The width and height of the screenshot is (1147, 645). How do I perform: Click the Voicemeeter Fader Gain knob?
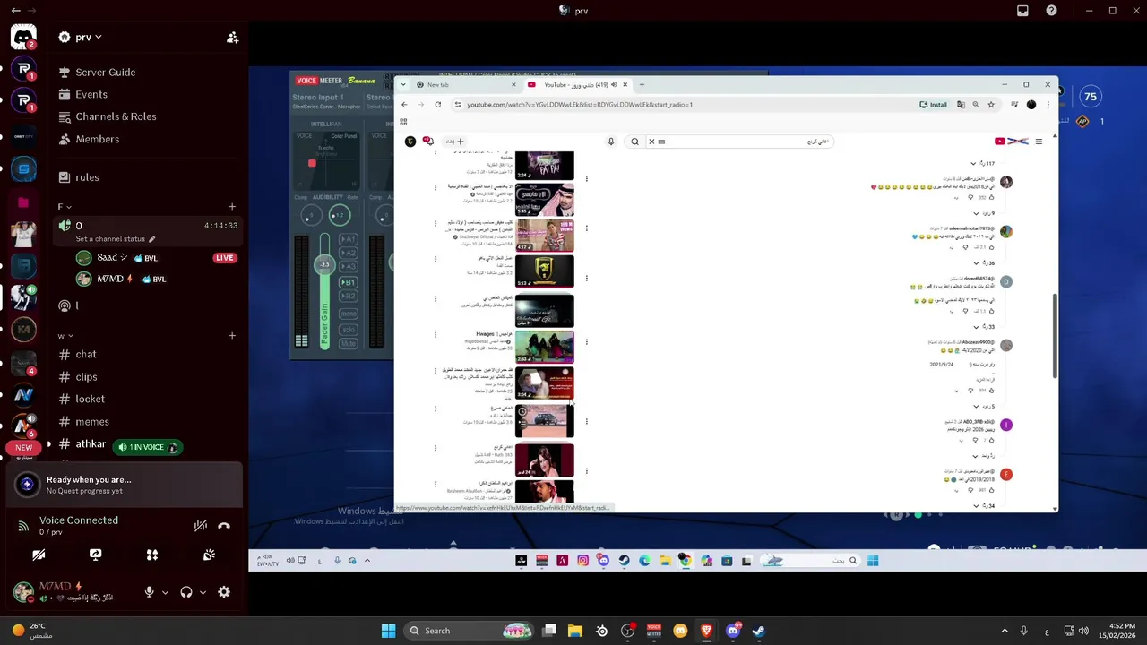tap(324, 264)
